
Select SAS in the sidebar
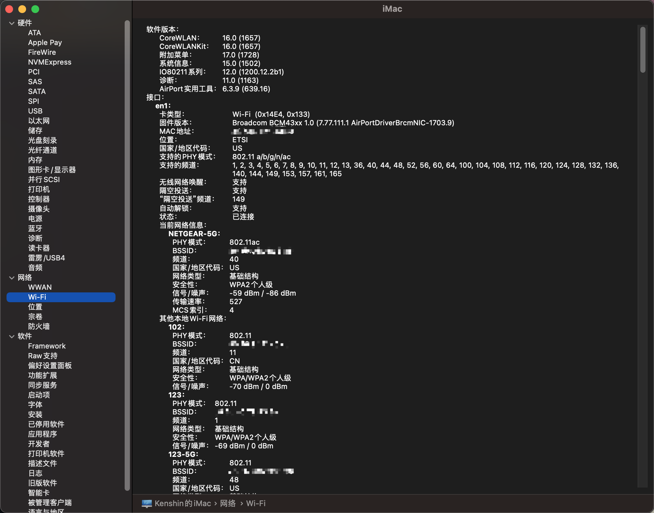point(35,82)
